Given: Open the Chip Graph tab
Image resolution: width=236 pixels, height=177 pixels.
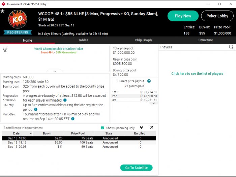Looking at the screenshot, I should (143, 40).
